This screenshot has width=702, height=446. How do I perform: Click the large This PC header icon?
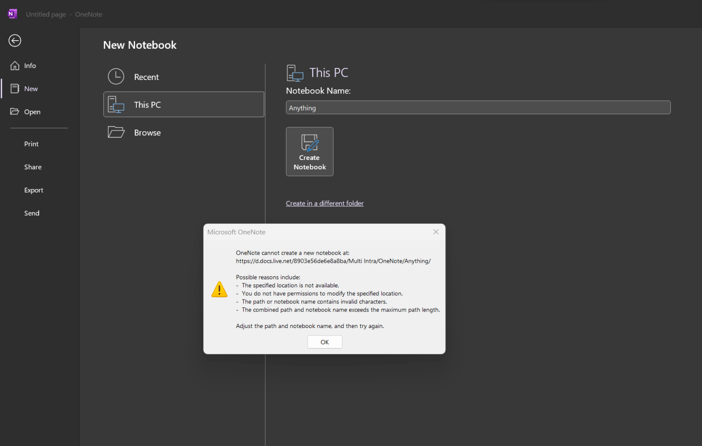click(x=295, y=73)
